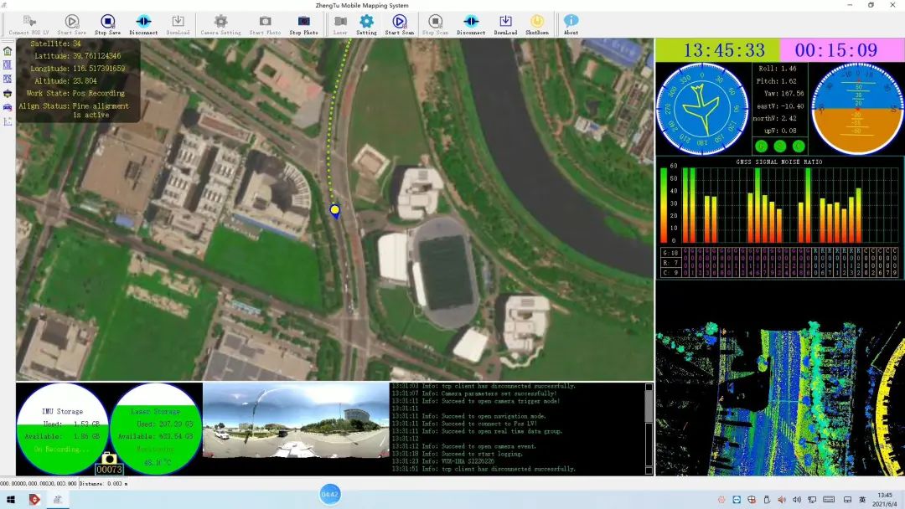Click the IMU Storage gauge
The width and height of the screenshot is (905, 509).
pos(62,429)
